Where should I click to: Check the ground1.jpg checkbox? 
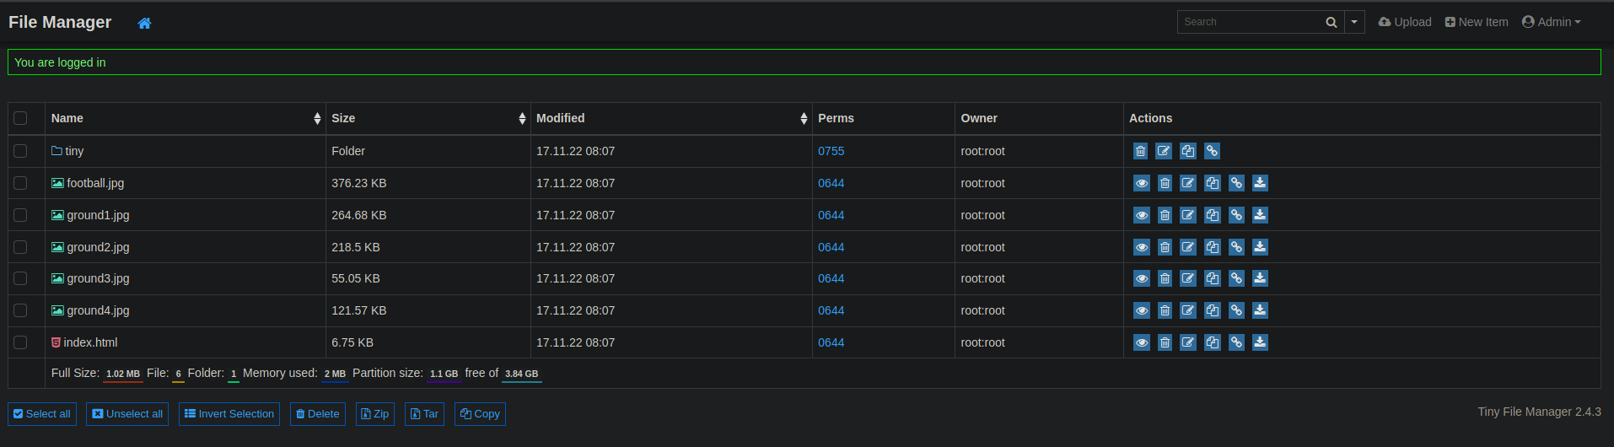click(20, 215)
